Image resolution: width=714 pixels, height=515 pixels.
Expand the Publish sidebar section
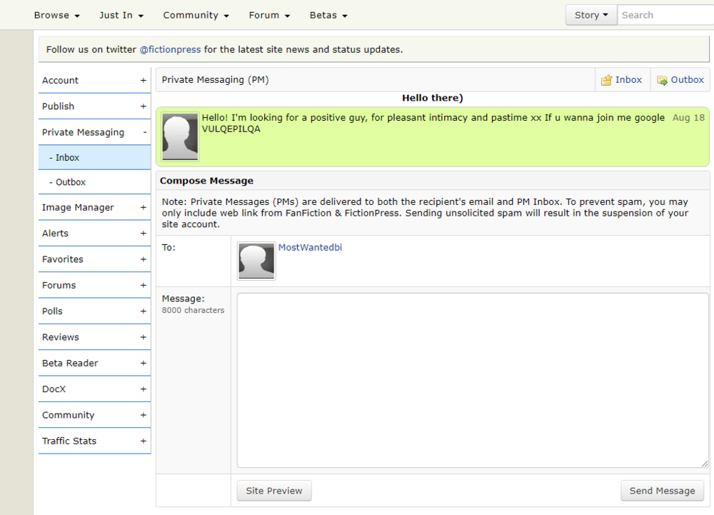pos(94,106)
